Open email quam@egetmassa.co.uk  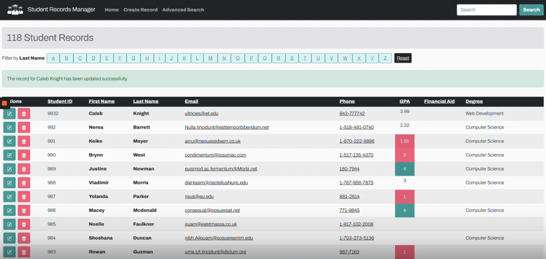tap(211, 224)
